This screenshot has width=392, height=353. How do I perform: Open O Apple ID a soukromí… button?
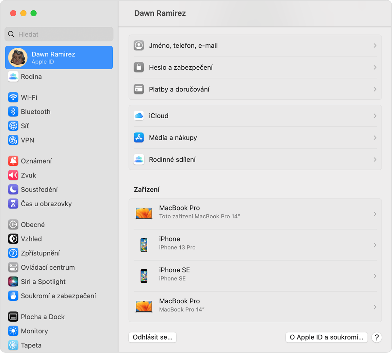pos(327,337)
